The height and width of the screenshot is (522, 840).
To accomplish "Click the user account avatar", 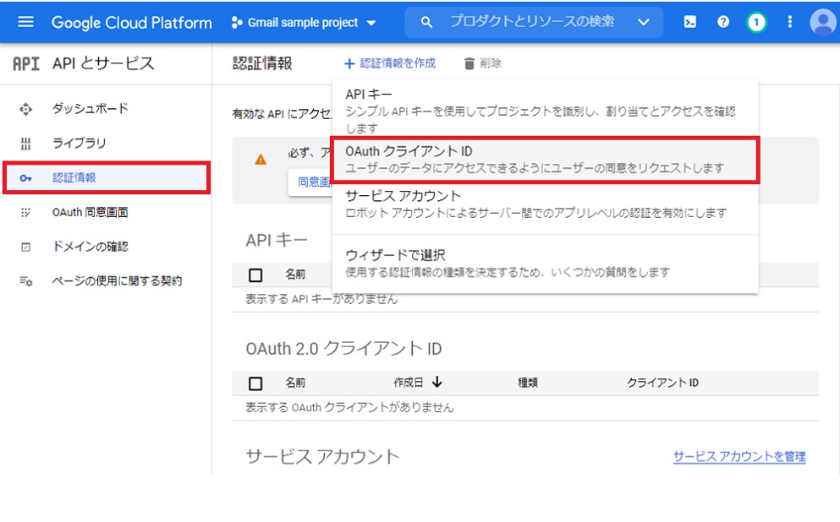I will [x=820, y=22].
